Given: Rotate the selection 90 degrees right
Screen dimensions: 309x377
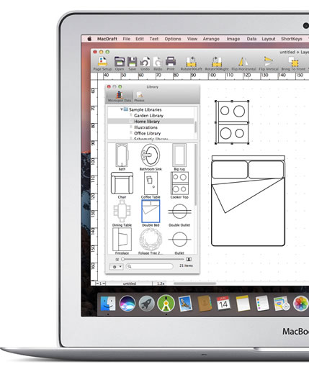Looking at the screenshot, I should pos(217,64).
